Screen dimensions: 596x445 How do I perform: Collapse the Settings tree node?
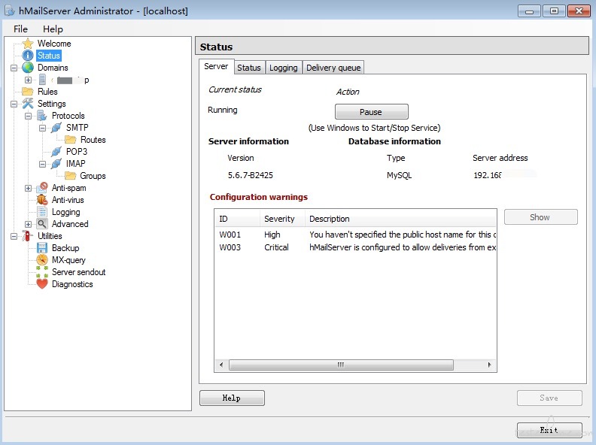(x=14, y=104)
